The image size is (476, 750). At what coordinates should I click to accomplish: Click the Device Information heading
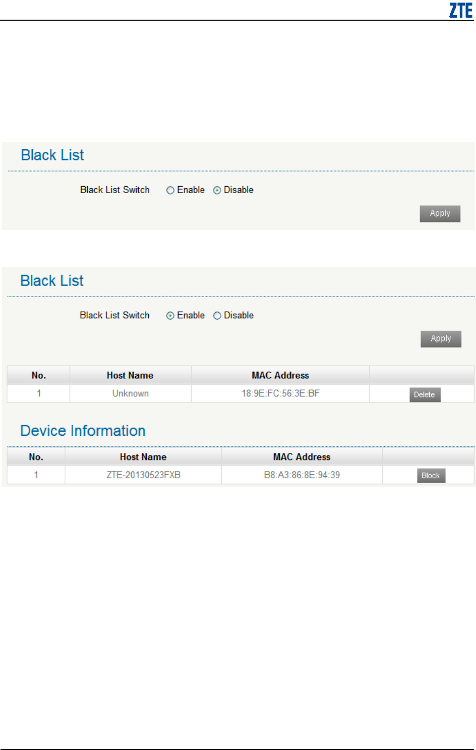(x=83, y=431)
